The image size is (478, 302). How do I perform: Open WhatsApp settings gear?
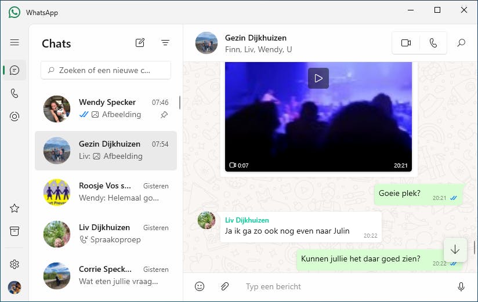click(x=15, y=264)
